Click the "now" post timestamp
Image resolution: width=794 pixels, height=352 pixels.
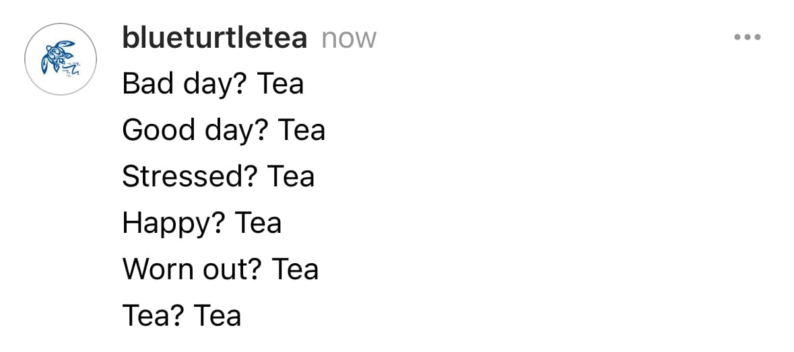pyautogui.click(x=349, y=40)
